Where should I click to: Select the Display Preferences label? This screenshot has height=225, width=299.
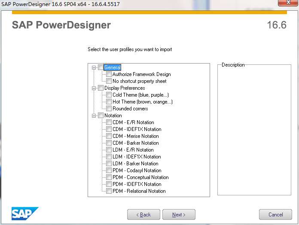point(125,88)
